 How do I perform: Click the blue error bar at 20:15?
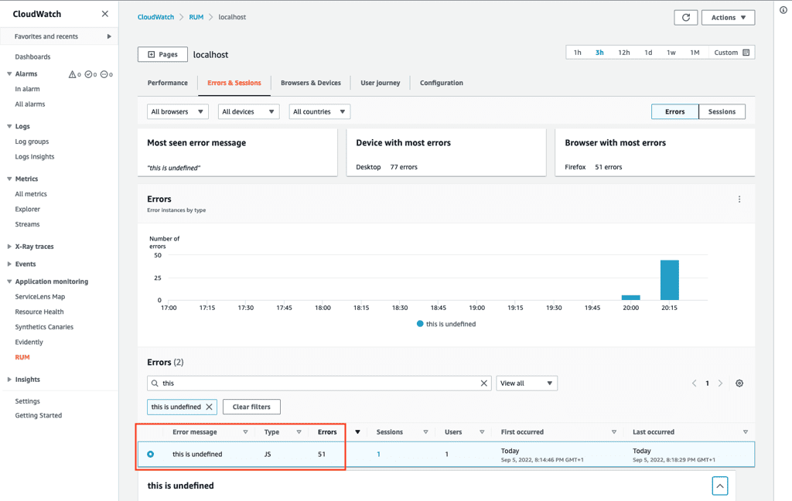[669, 280]
